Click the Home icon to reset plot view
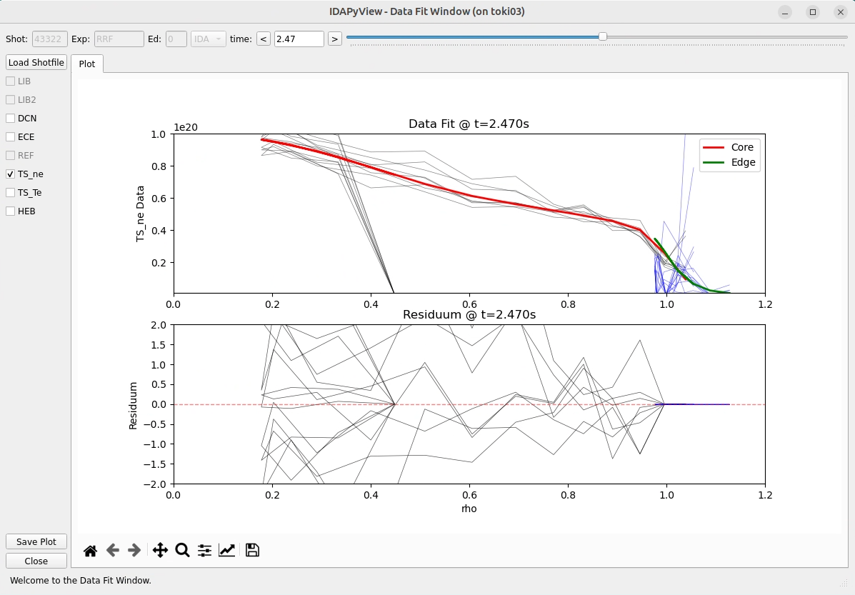The width and height of the screenshot is (855, 595). (90, 549)
